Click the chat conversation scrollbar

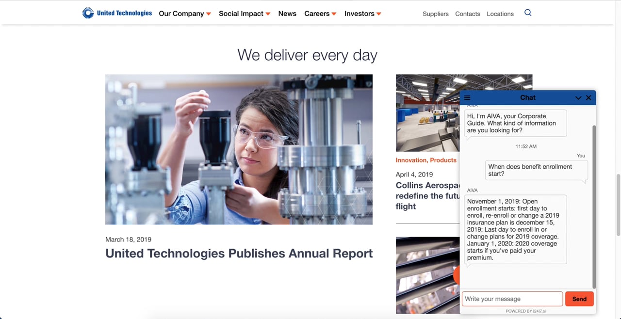tap(593, 206)
